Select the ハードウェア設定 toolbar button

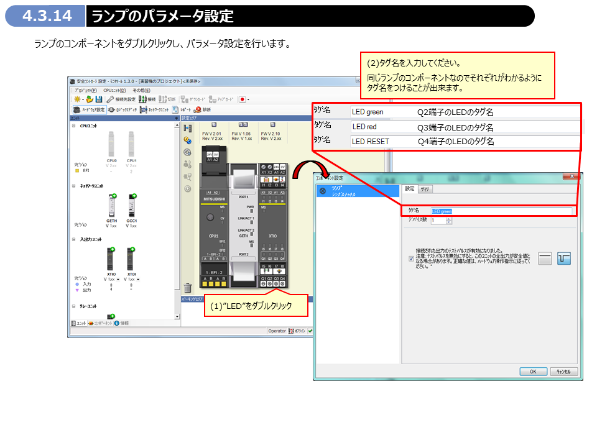[89, 110]
